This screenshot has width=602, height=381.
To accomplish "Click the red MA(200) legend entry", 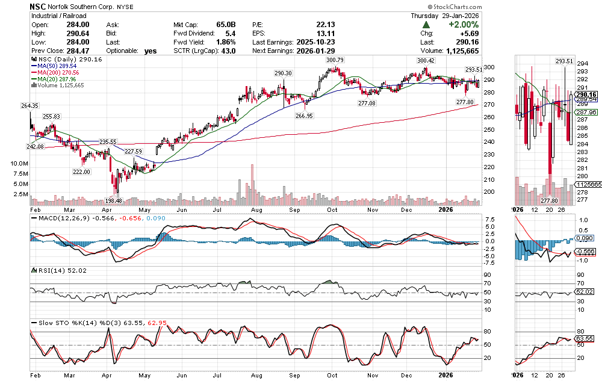I will (58, 72).
